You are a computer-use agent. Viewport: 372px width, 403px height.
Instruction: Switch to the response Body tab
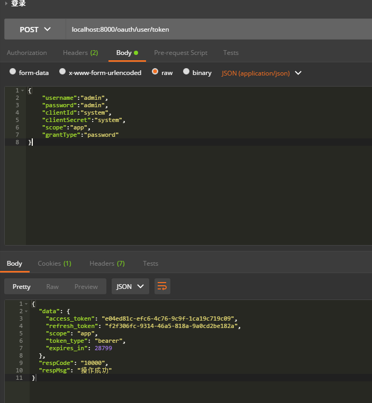pos(14,264)
